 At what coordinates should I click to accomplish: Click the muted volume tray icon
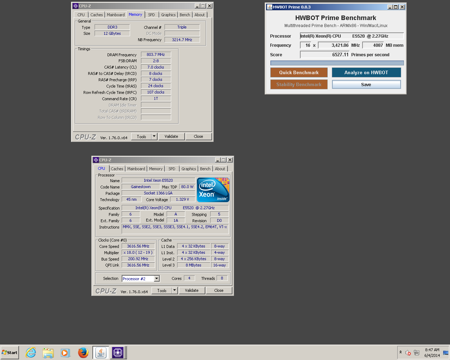point(408,353)
